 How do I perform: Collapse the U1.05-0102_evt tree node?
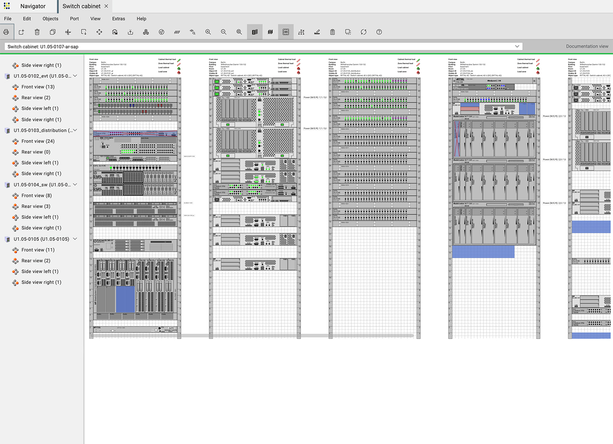(x=75, y=76)
